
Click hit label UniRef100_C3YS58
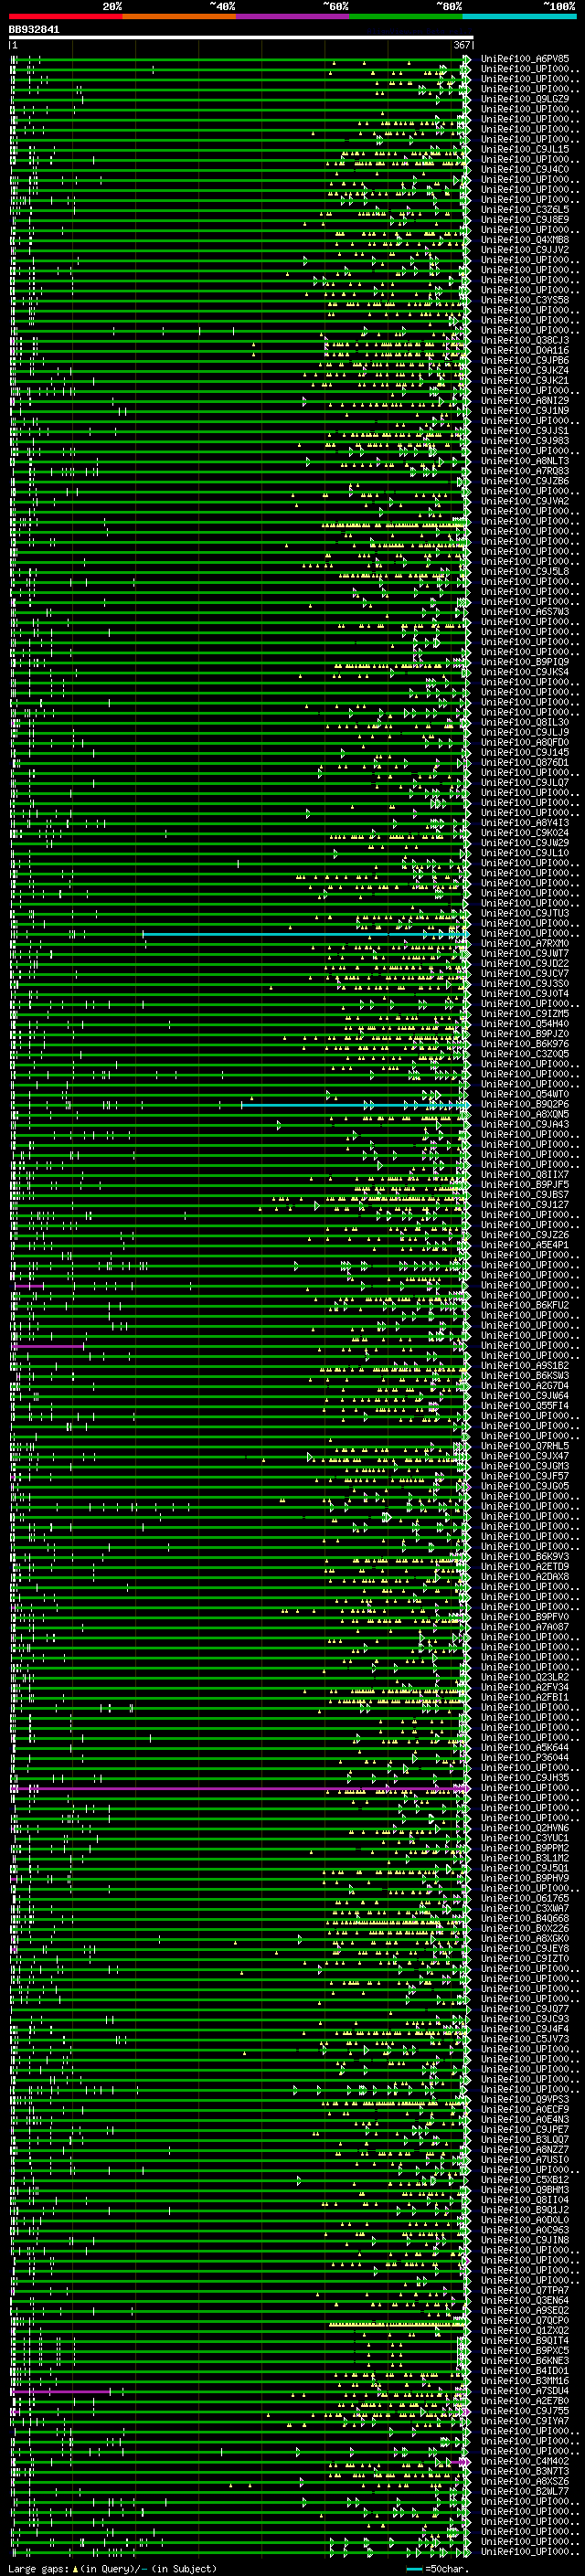coord(525,300)
